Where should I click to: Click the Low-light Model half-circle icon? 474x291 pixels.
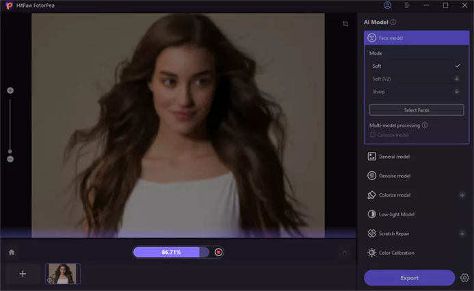372,214
